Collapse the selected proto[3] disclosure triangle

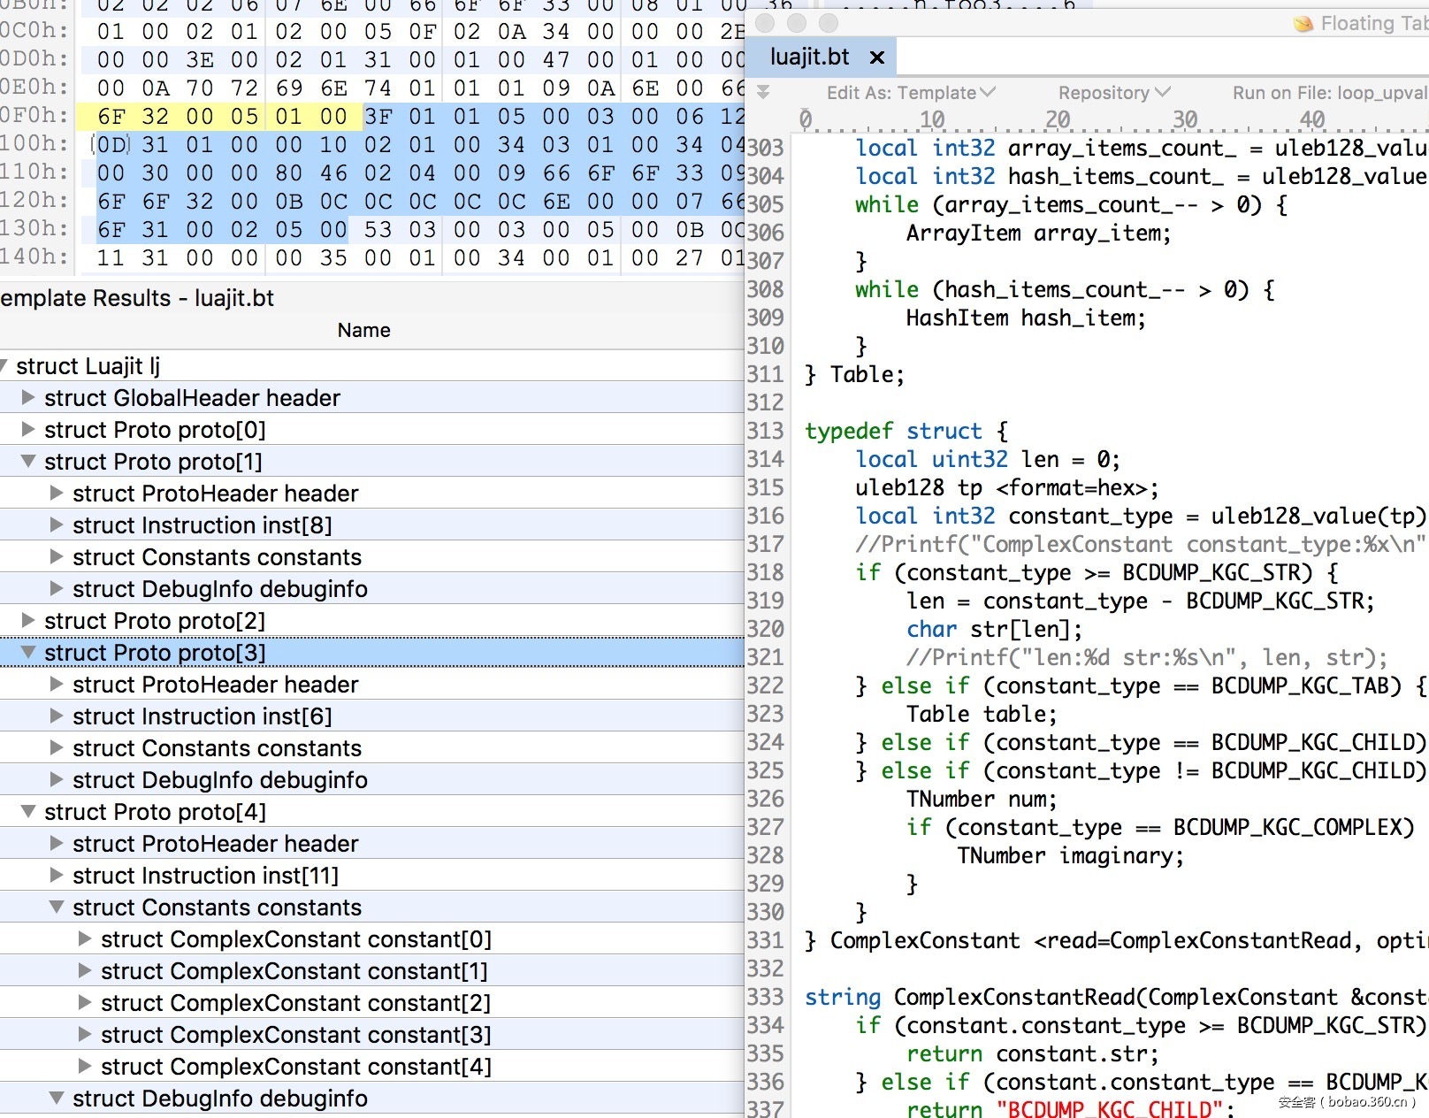point(28,653)
